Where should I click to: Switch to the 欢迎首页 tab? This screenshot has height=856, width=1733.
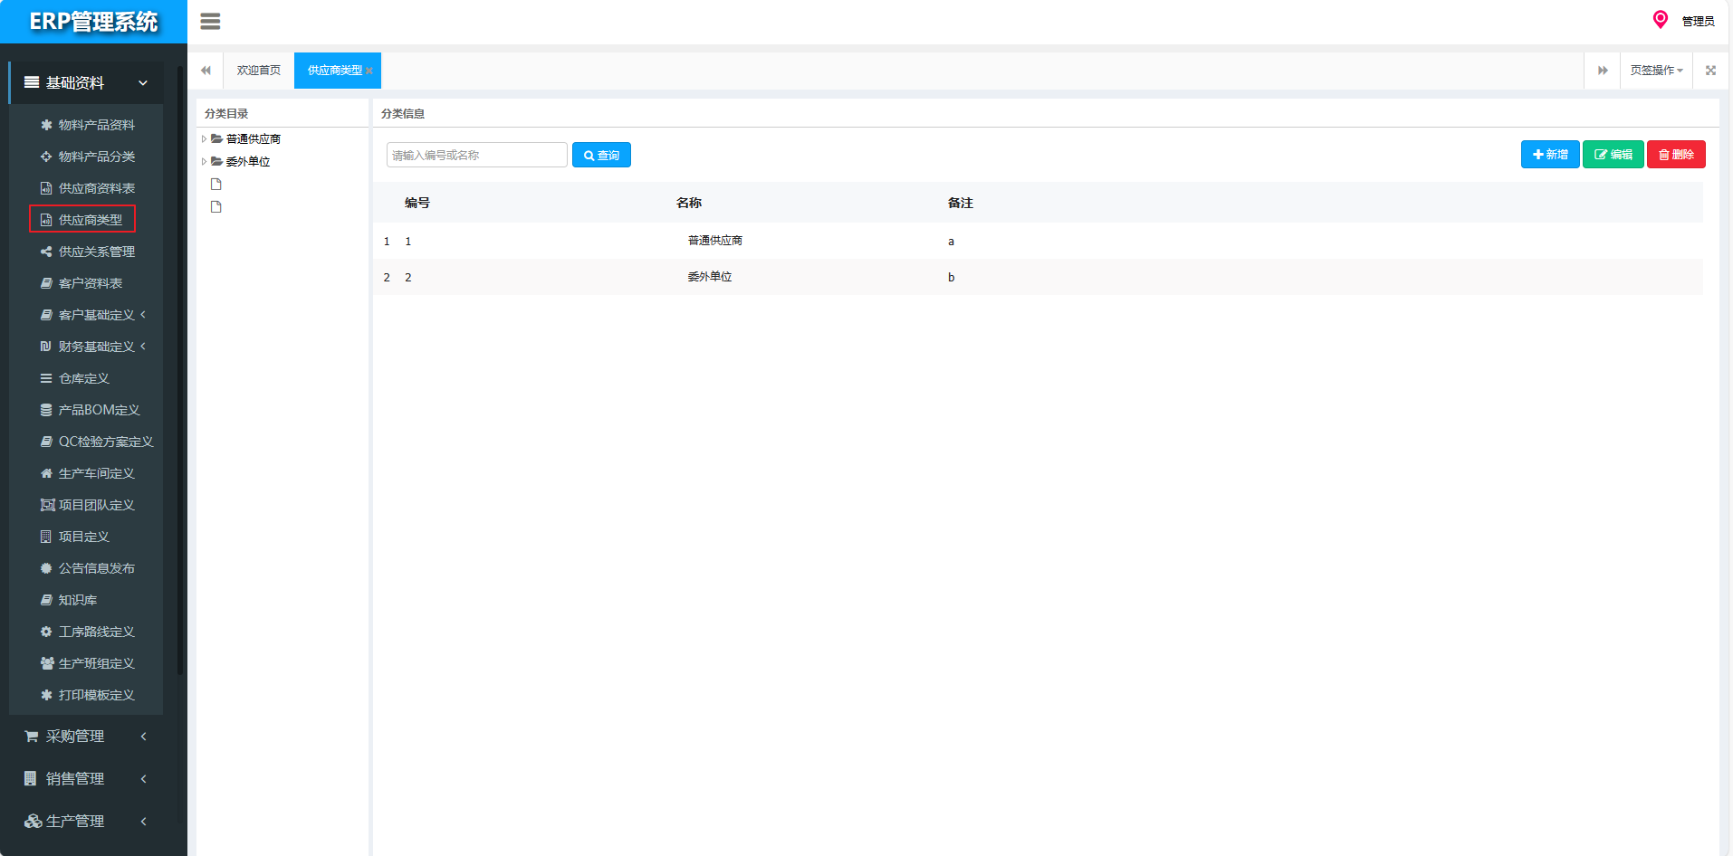(258, 71)
